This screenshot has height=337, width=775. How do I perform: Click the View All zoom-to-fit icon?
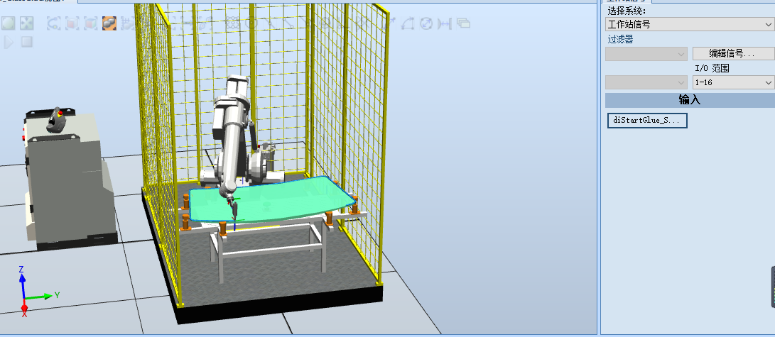click(x=9, y=23)
